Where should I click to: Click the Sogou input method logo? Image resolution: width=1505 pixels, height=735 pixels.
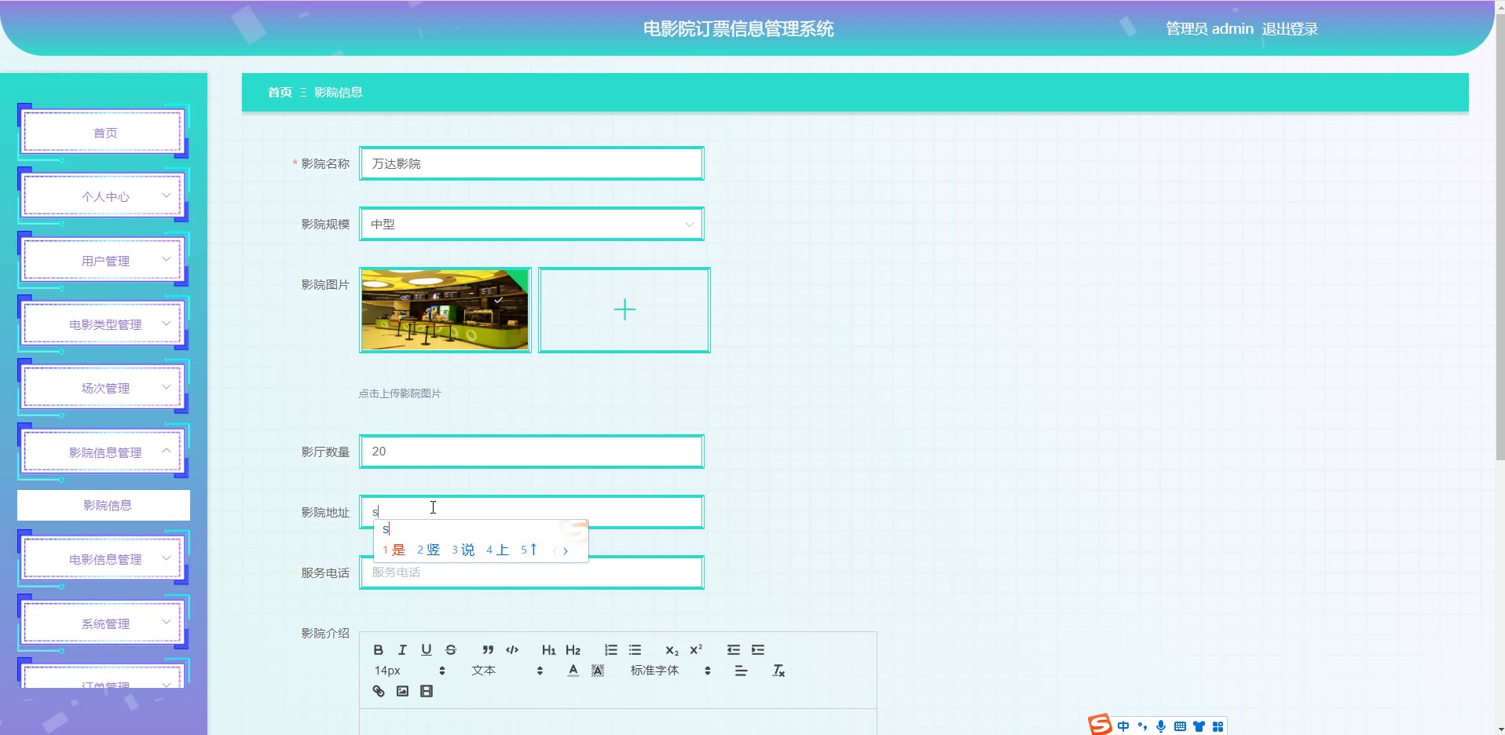[x=1100, y=725]
